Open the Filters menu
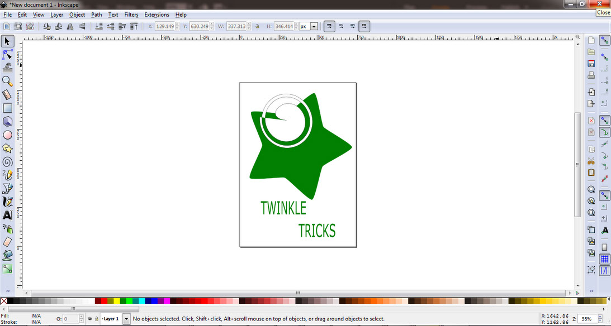The width and height of the screenshot is (611, 326). coord(131,15)
